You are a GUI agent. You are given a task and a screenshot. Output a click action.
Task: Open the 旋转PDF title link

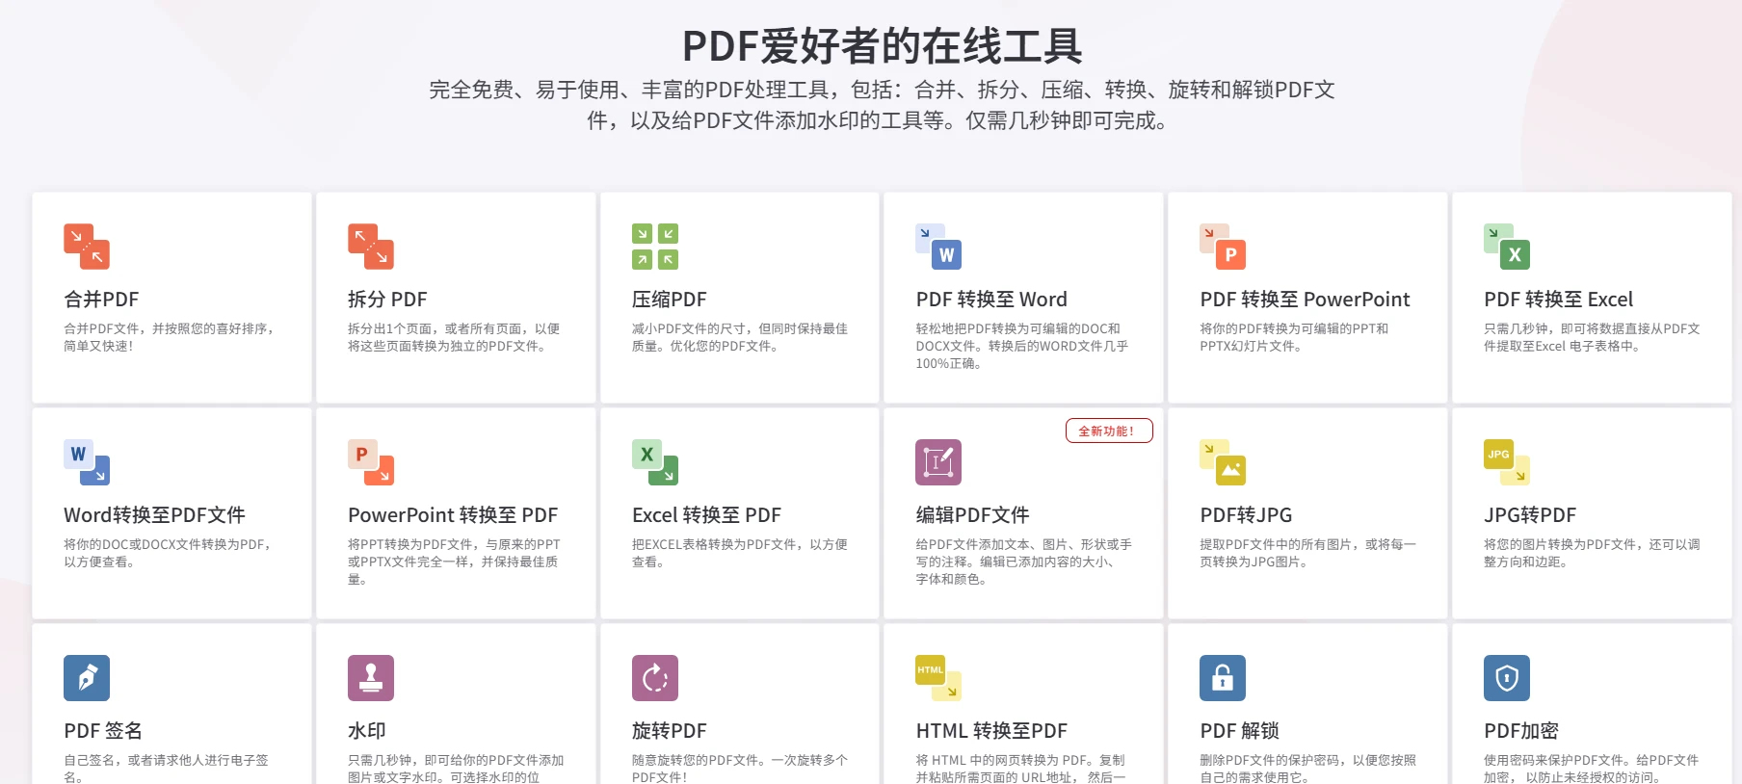click(670, 731)
